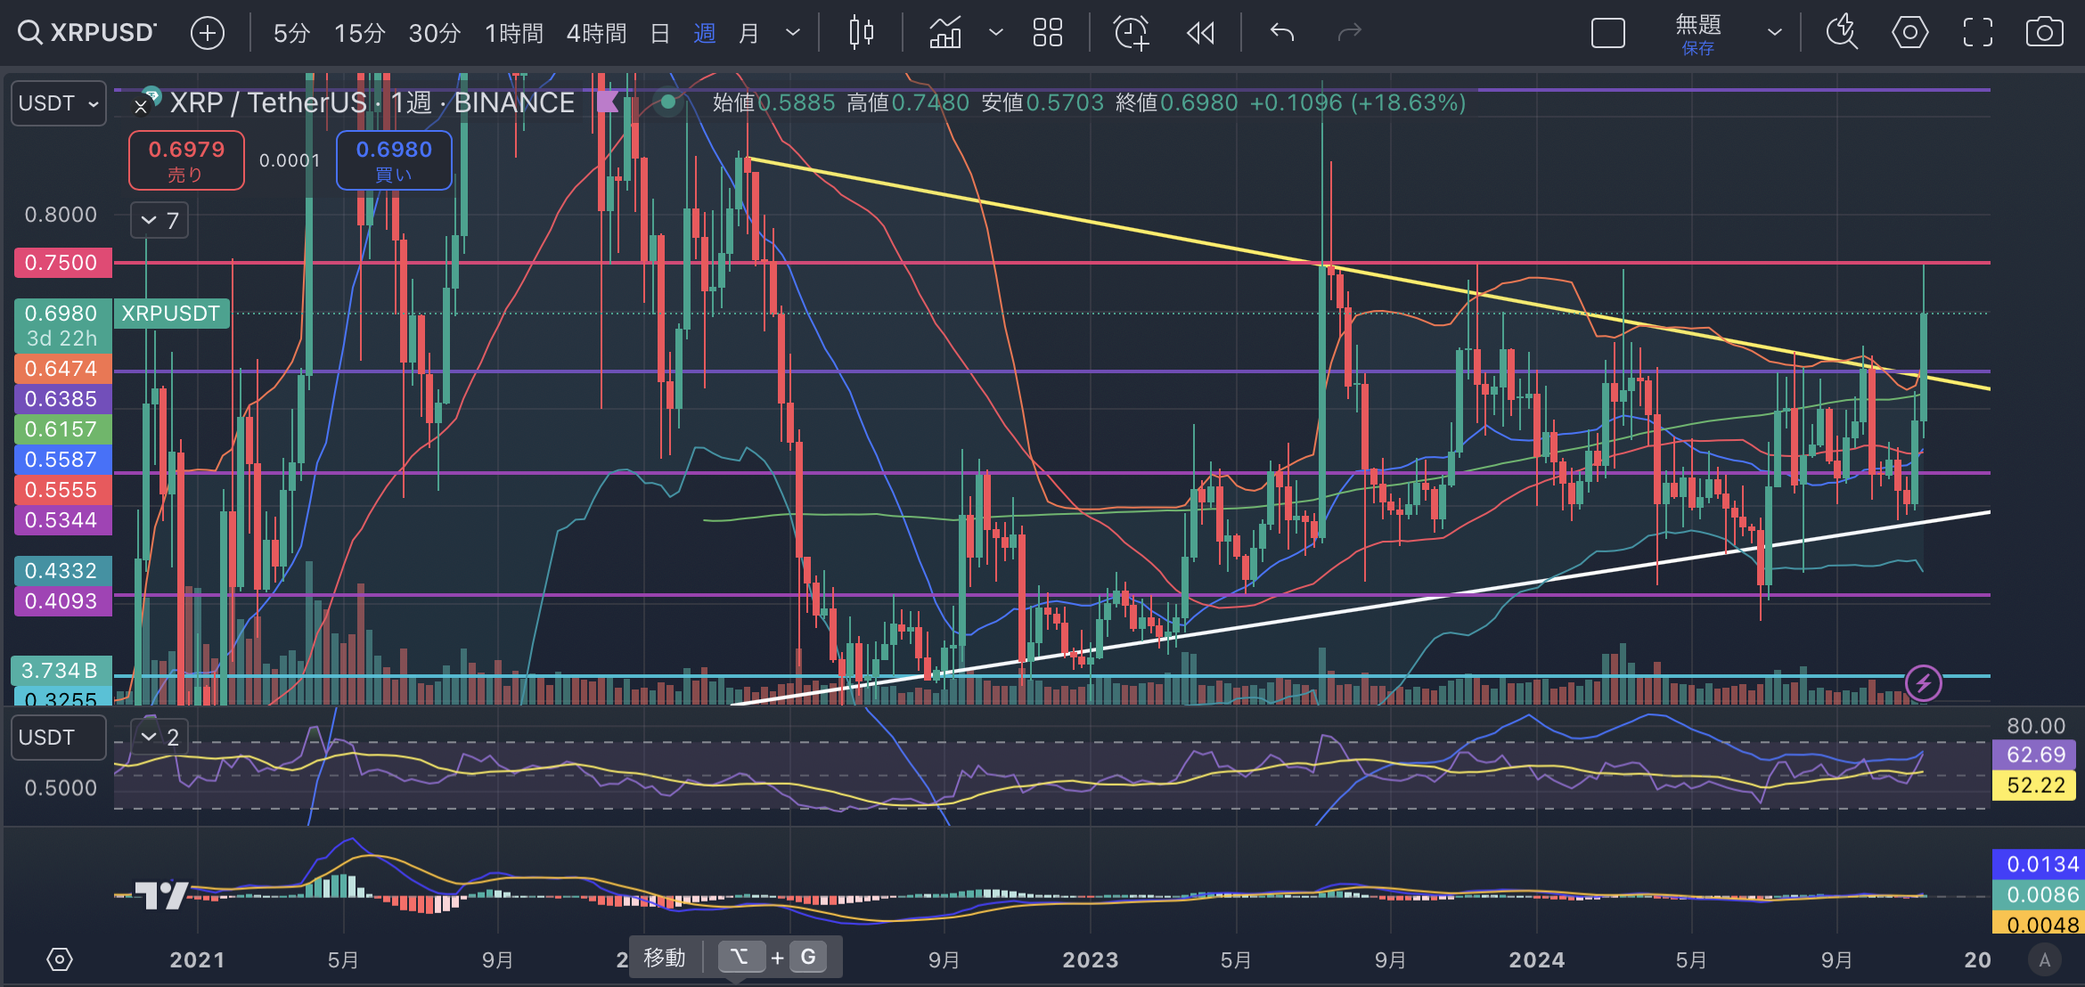Select the 0.6474 price label
The image size is (2085, 987).
(62, 369)
